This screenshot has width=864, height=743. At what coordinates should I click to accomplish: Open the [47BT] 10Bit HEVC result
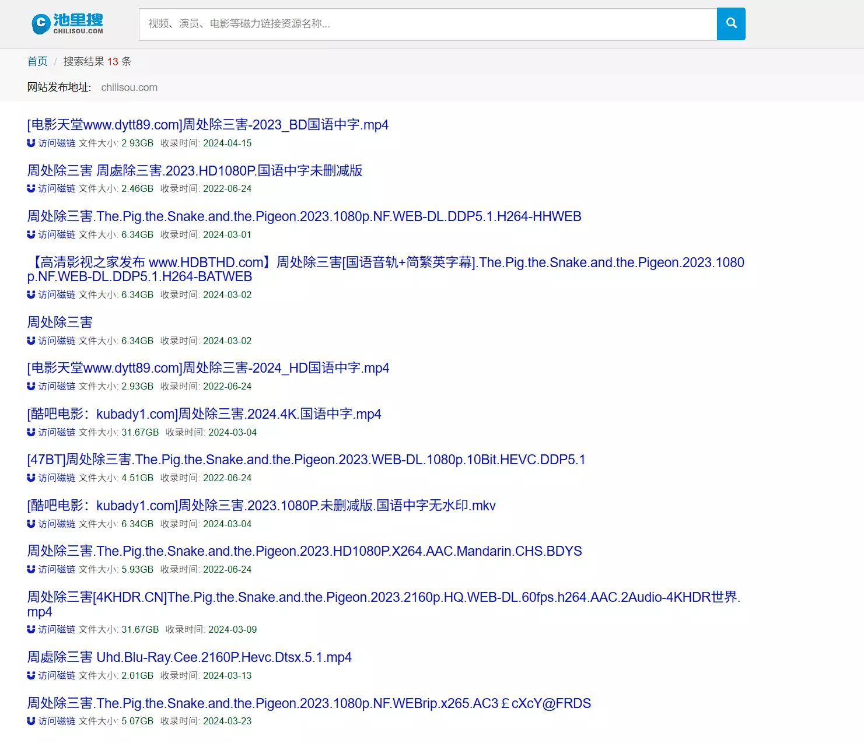tap(306, 460)
